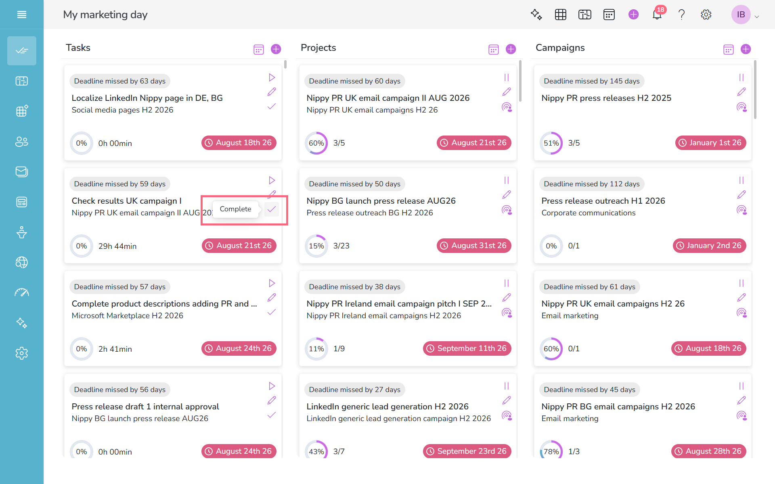Image resolution: width=775 pixels, height=484 pixels.
Task: Open notifications bell with 18 badge
Action: point(658,15)
